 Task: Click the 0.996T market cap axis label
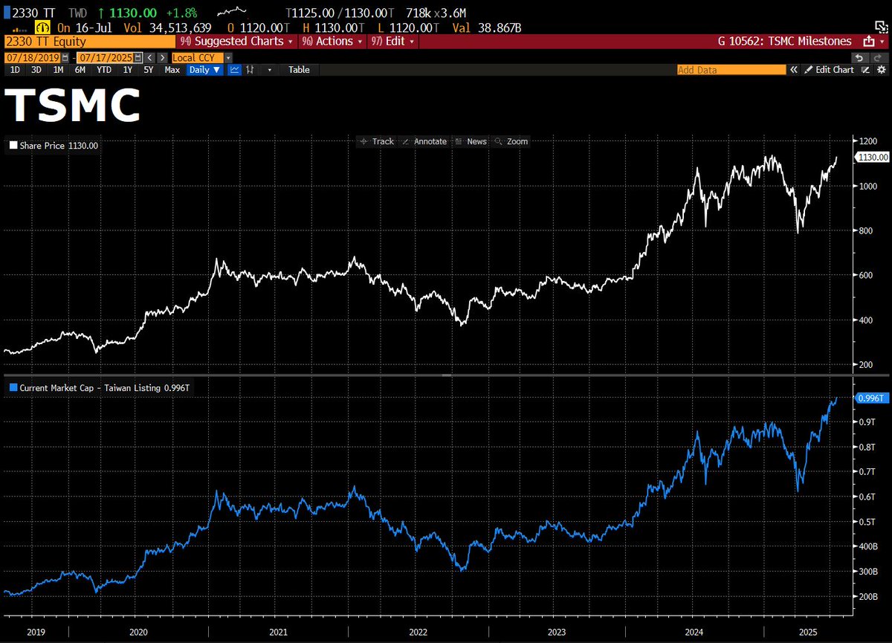[x=870, y=398]
